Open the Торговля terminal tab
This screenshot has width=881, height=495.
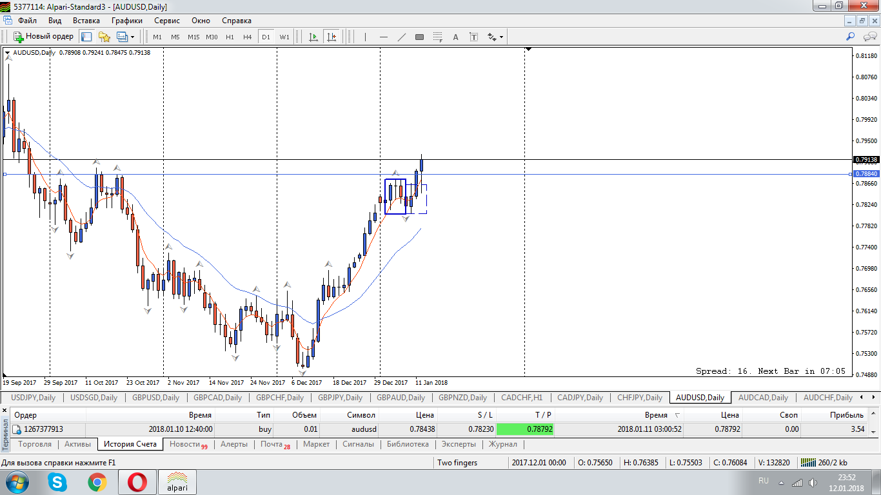(35, 444)
